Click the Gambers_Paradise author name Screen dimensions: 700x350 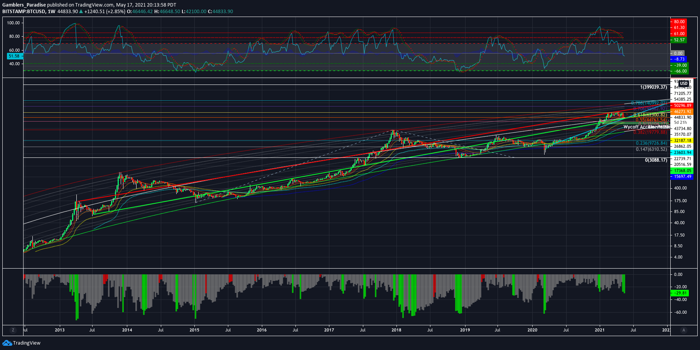pyautogui.click(x=24, y=5)
